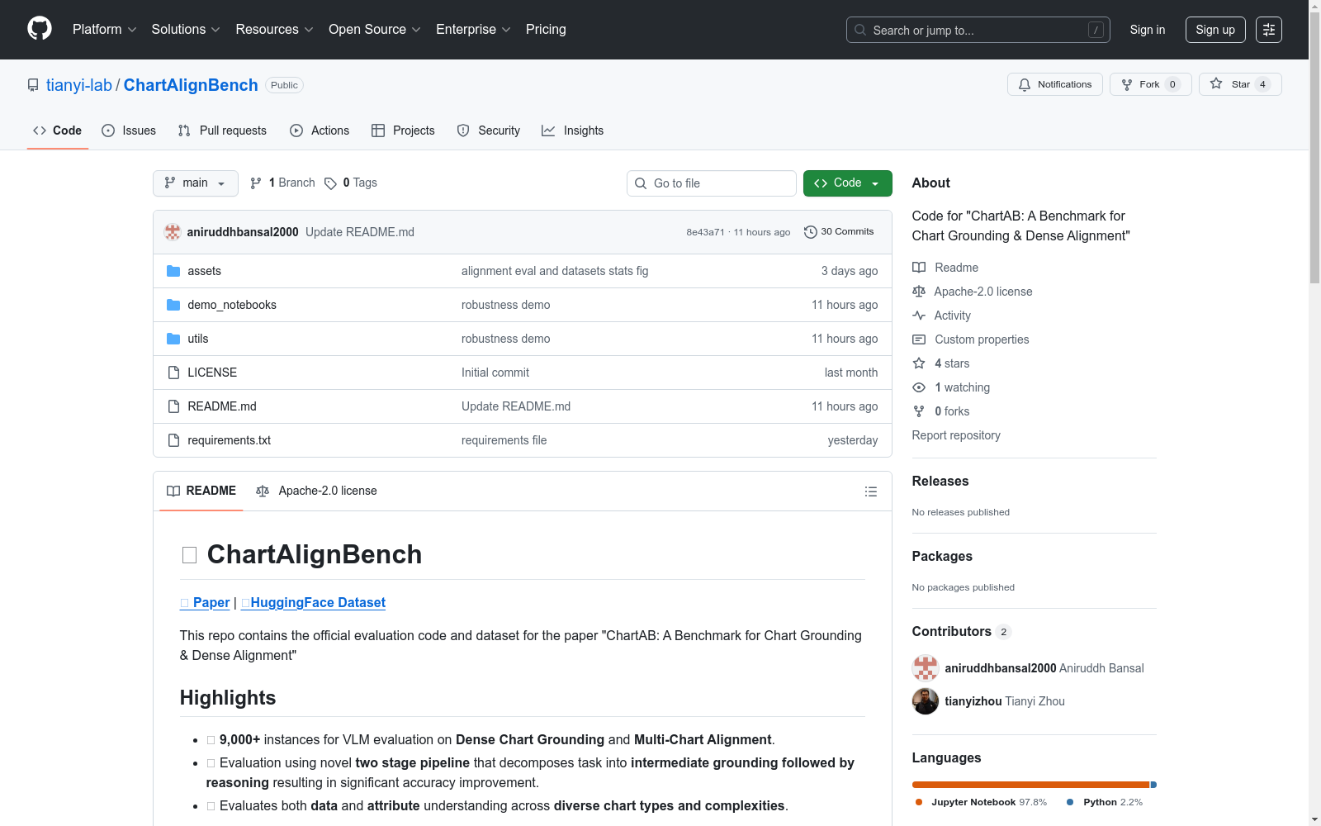Click the LICENSE file icon
The image size is (1321, 826).
(173, 373)
